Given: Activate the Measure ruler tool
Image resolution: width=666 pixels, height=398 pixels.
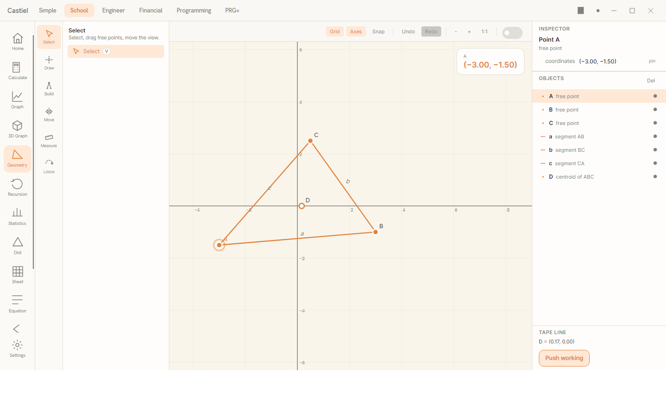Looking at the screenshot, I should [x=49, y=141].
